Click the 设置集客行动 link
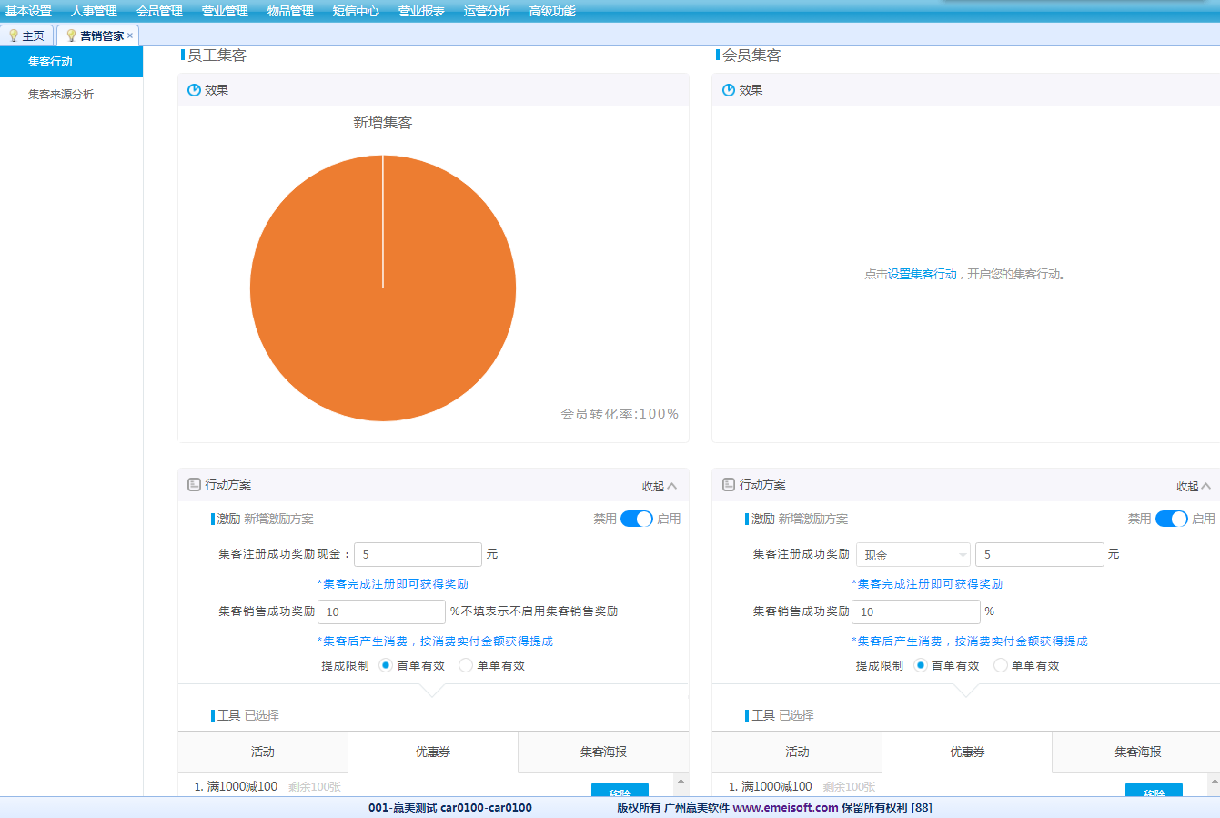The width and height of the screenshot is (1220, 818). pos(923,274)
